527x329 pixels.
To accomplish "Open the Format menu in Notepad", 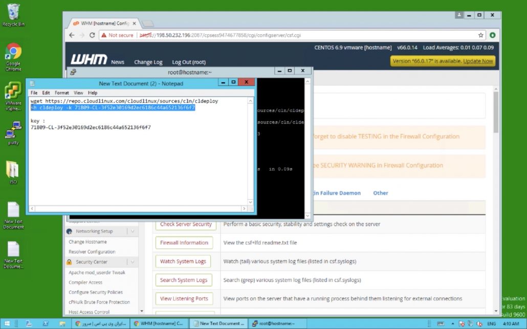I will (x=61, y=93).
